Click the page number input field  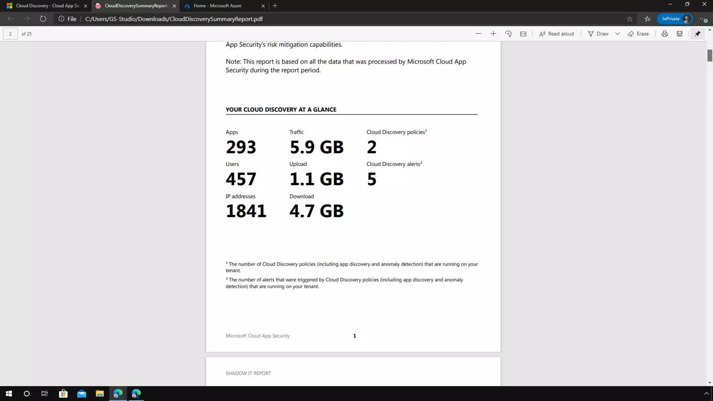(10, 34)
